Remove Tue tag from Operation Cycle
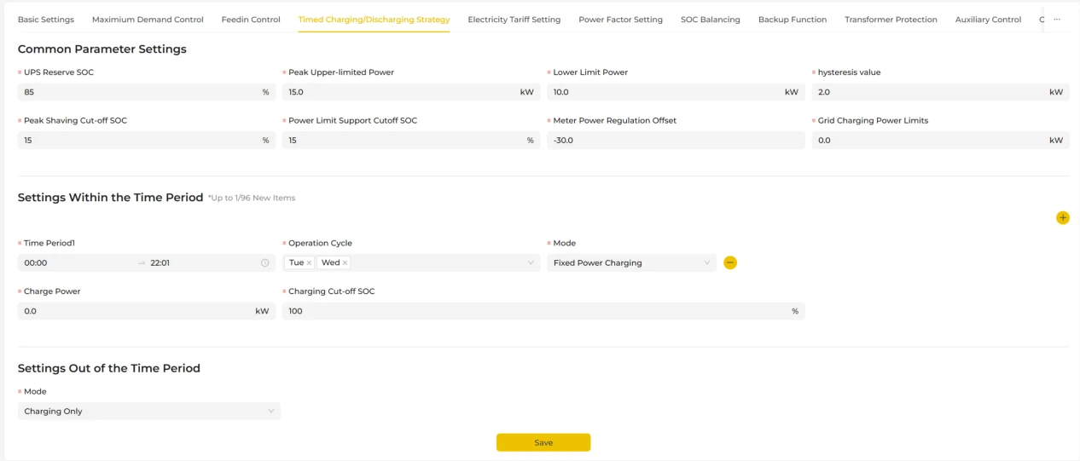Image resolution: width=1080 pixels, height=461 pixels. click(309, 263)
